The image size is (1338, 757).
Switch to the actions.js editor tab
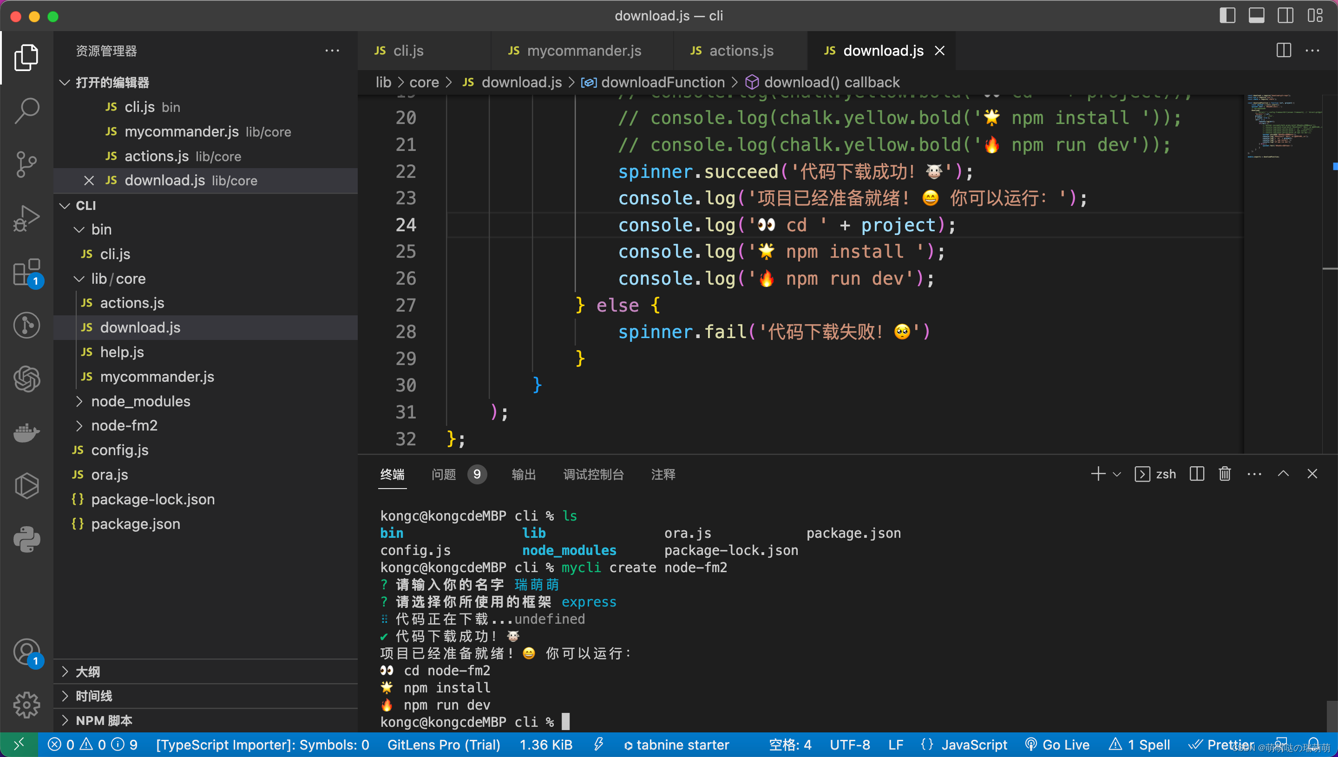(741, 51)
